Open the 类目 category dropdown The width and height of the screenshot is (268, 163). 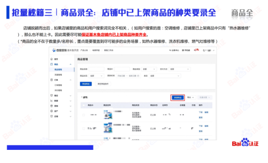(x=165, y=76)
